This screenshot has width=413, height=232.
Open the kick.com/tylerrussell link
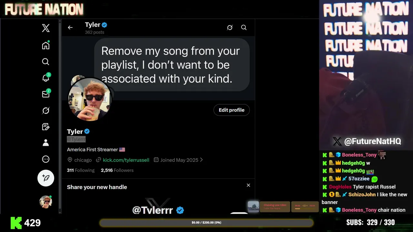pyautogui.click(x=126, y=160)
